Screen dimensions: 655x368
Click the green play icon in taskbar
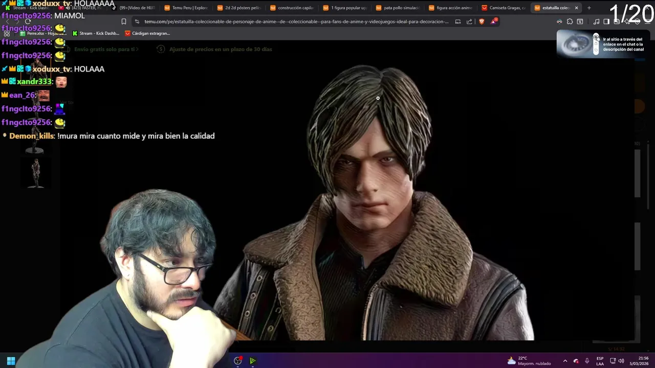point(252,361)
